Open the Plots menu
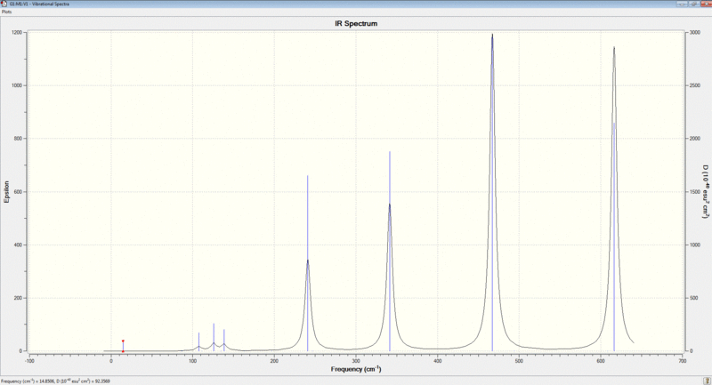The image size is (712, 385). [x=6, y=12]
